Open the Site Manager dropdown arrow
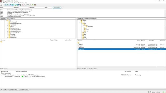This screenshot has height=93, width=166. click(x=3, y=5)
